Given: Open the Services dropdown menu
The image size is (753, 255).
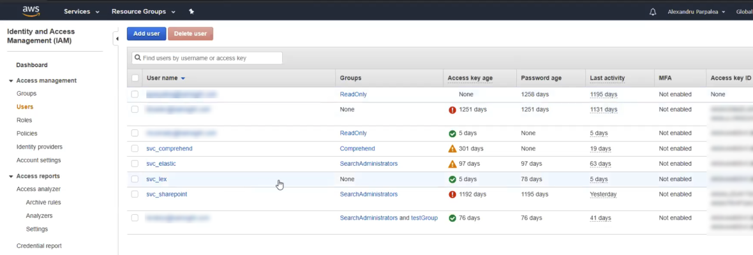Looking at the screenshot, I should click(x=81, y=11).
